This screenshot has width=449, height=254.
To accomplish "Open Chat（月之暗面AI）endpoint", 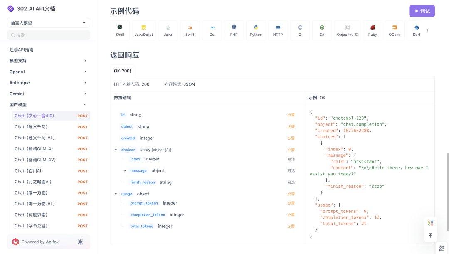I will click(51, 182).
